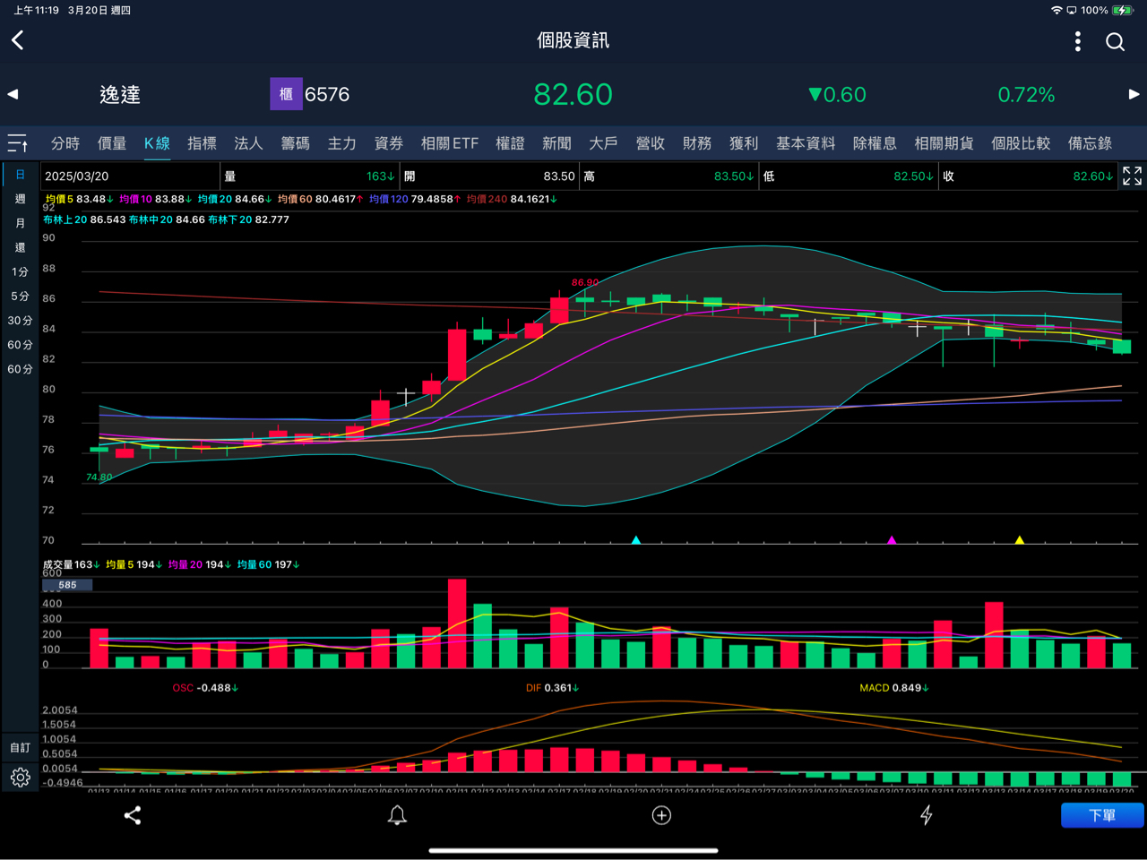The height and width of the screenshot is (860, 1147).
Task: Open the tab sort list icon
Action: tap(18, 143)
